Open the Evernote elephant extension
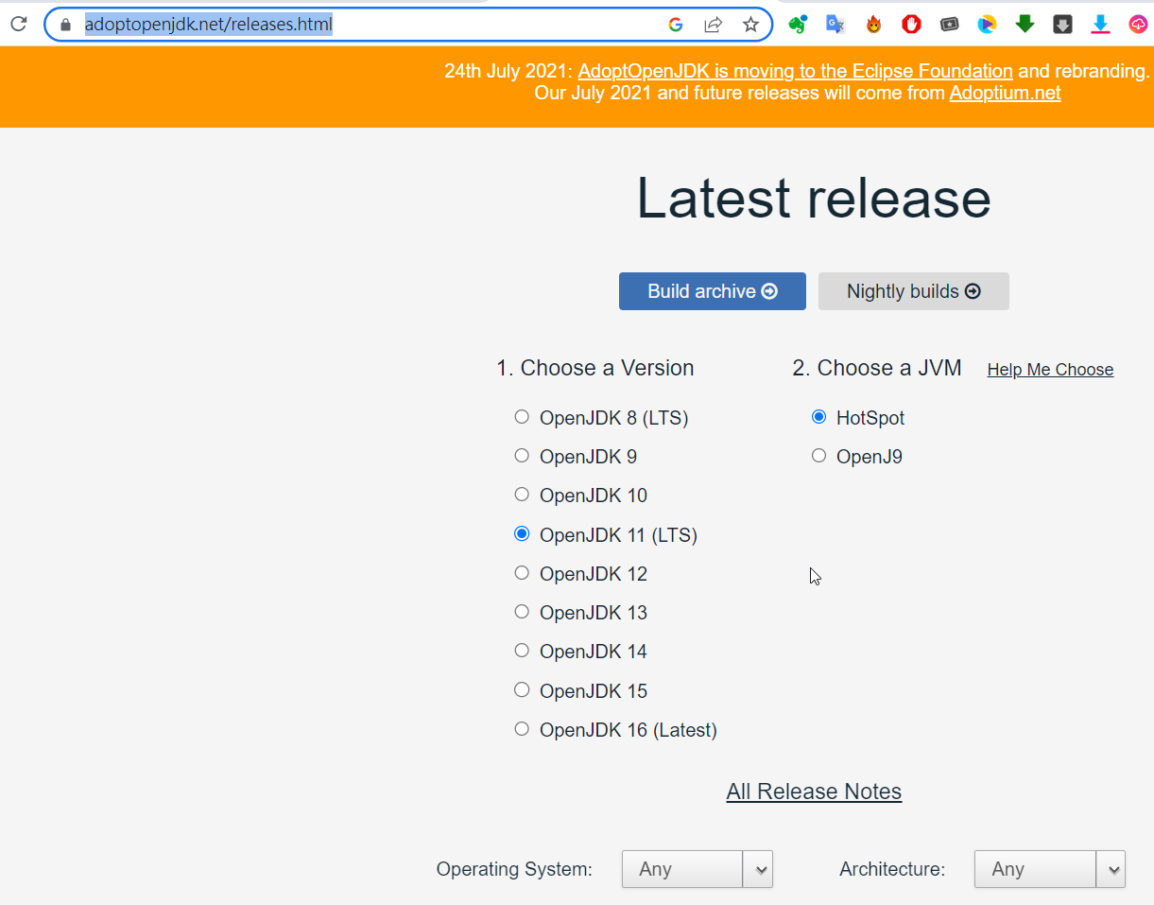Screen dimensions: 1154x905 coord(798,25)
